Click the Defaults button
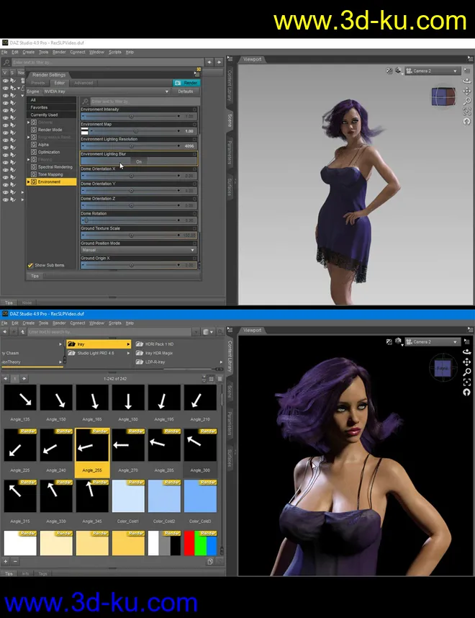The width and height of the screenshot is (475, 618). pos(186,91)
